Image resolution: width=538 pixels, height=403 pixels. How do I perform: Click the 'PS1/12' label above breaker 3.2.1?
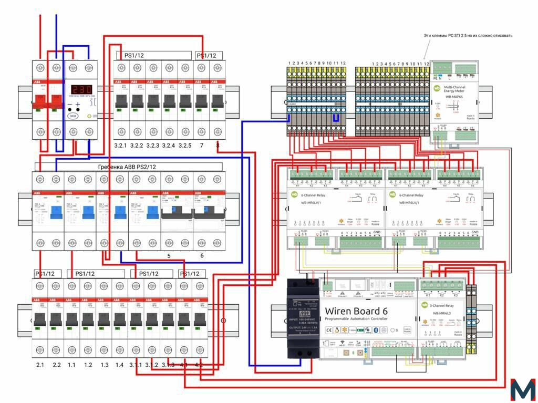(134, 55)
